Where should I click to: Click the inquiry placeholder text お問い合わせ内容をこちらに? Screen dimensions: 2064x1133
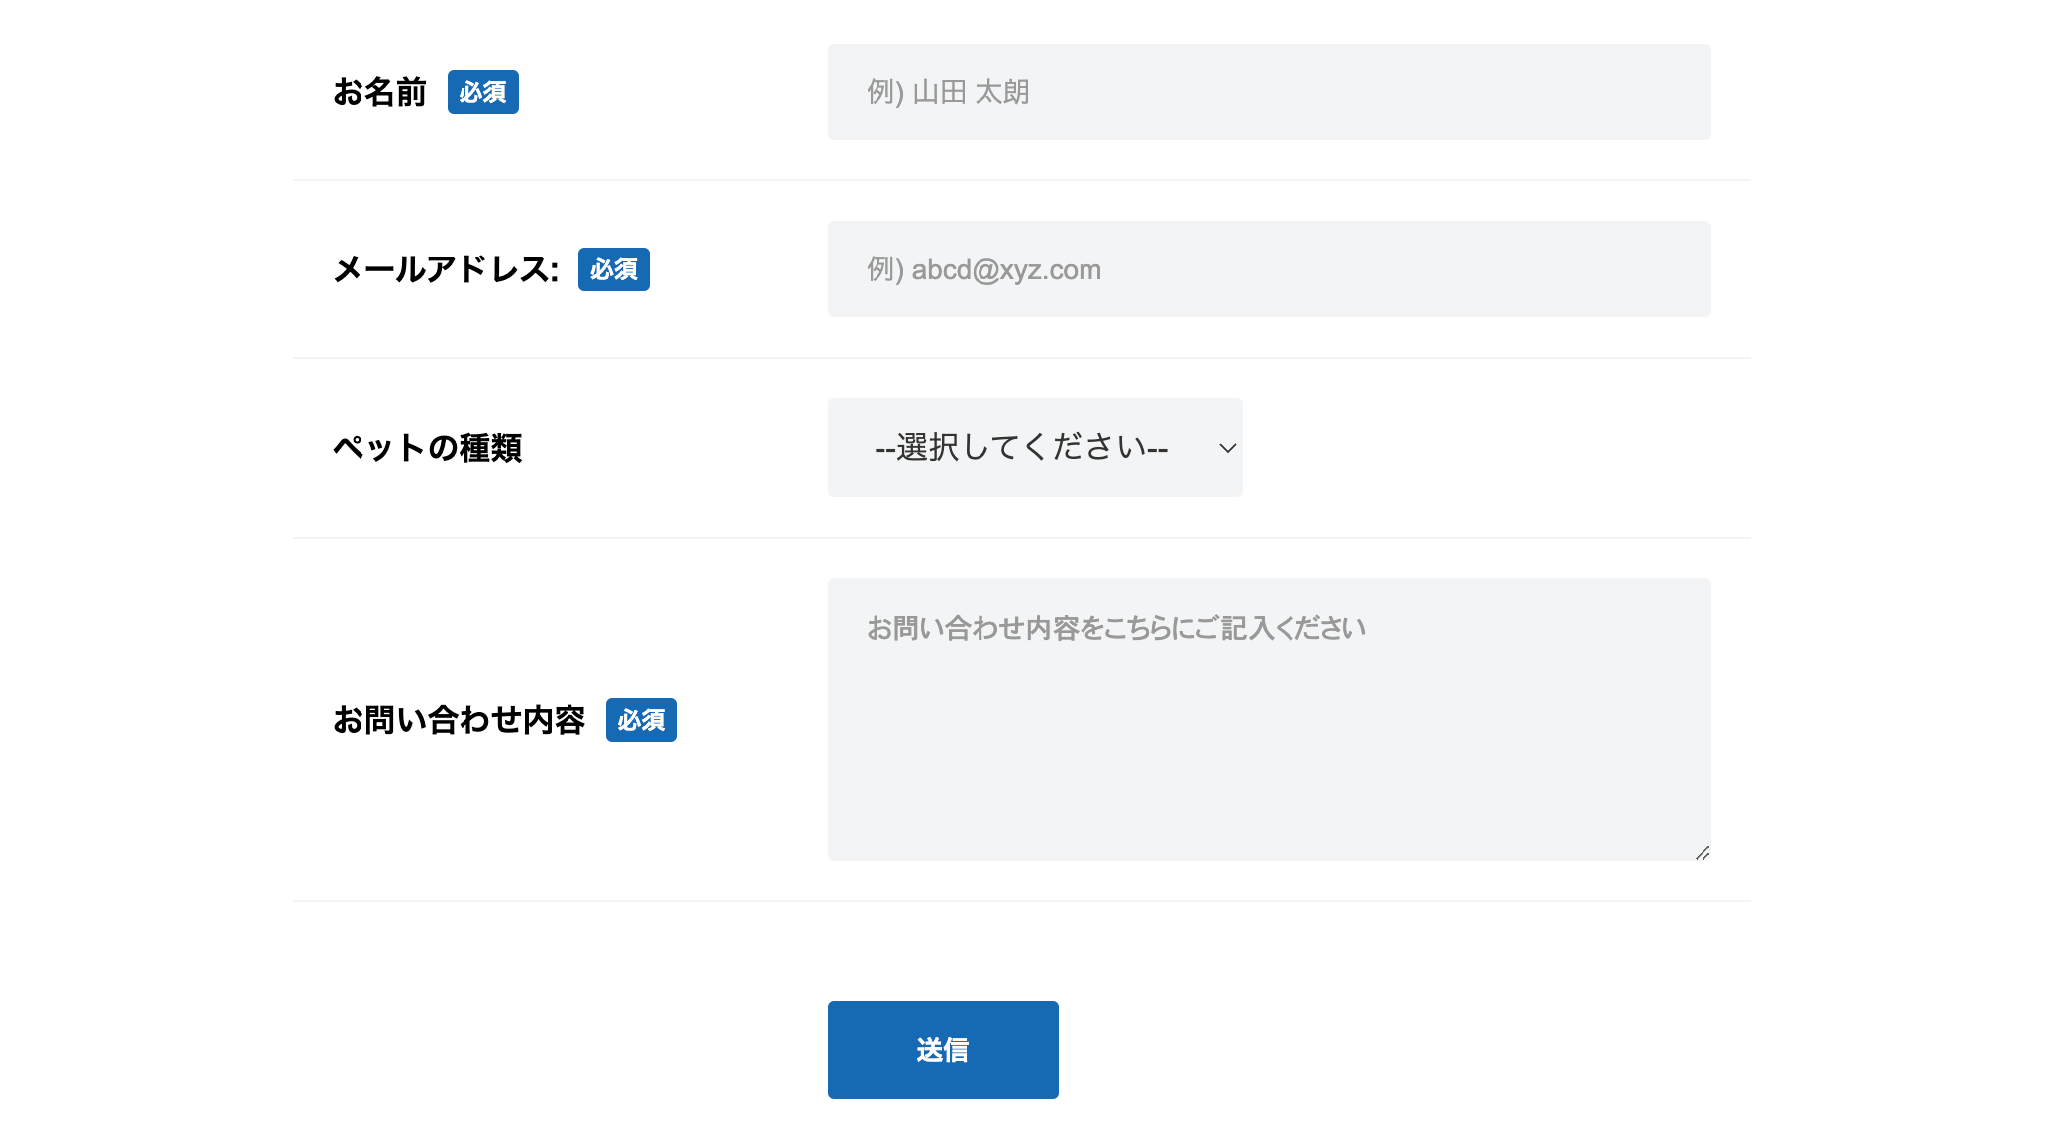pos(1115,628)
